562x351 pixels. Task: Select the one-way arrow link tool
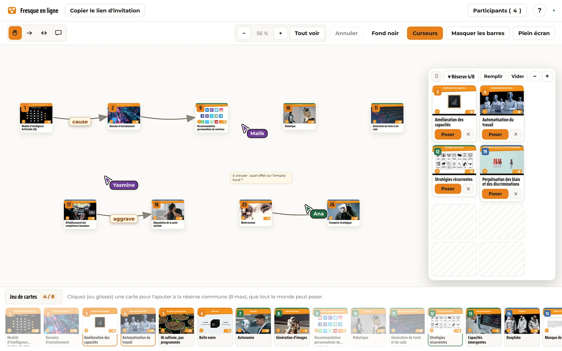pos(30,33)
